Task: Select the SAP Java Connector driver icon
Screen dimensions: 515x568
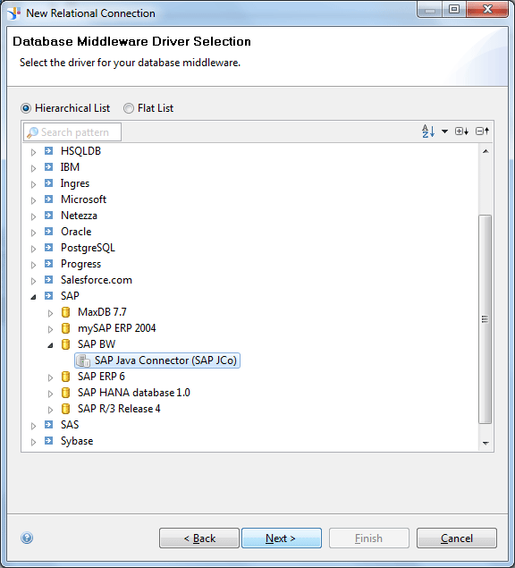Action: (x=83, y=360)
